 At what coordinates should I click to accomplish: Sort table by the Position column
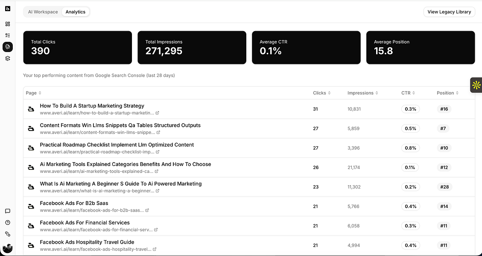[x=447, y=93]
